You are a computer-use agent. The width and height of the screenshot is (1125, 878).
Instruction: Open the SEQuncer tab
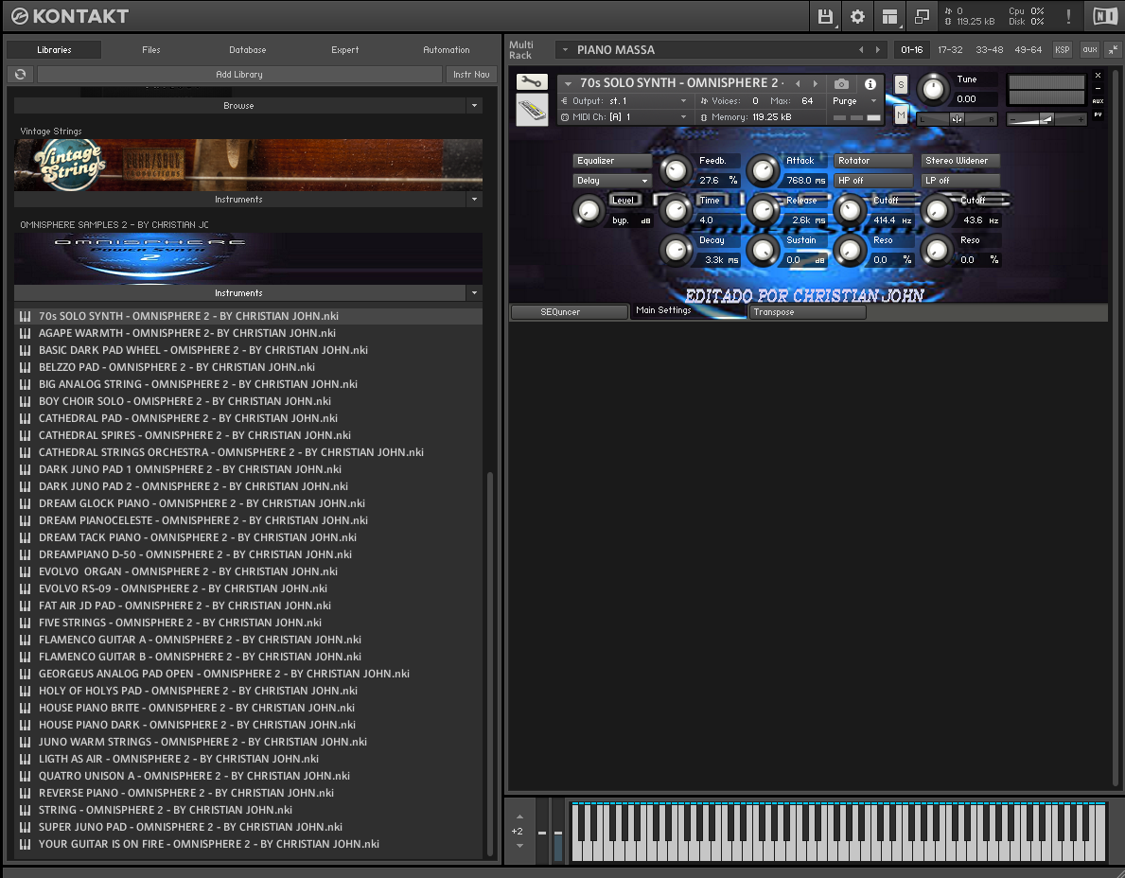click(x=569, y=312)
